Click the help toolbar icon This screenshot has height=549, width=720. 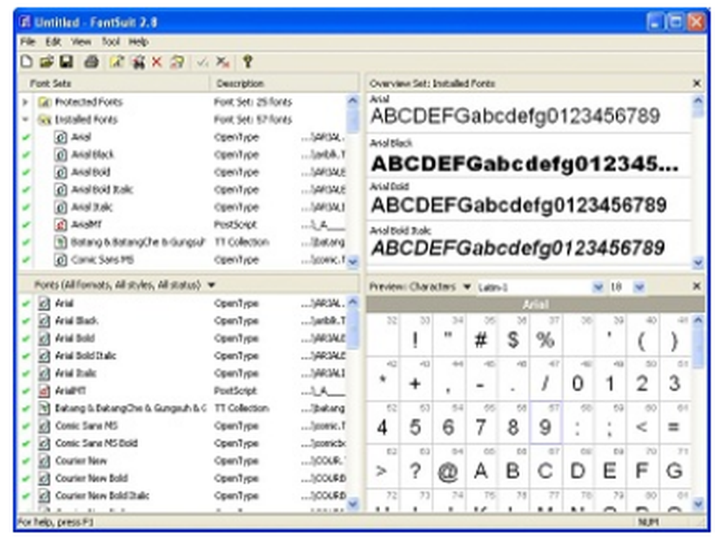(248, 61)
